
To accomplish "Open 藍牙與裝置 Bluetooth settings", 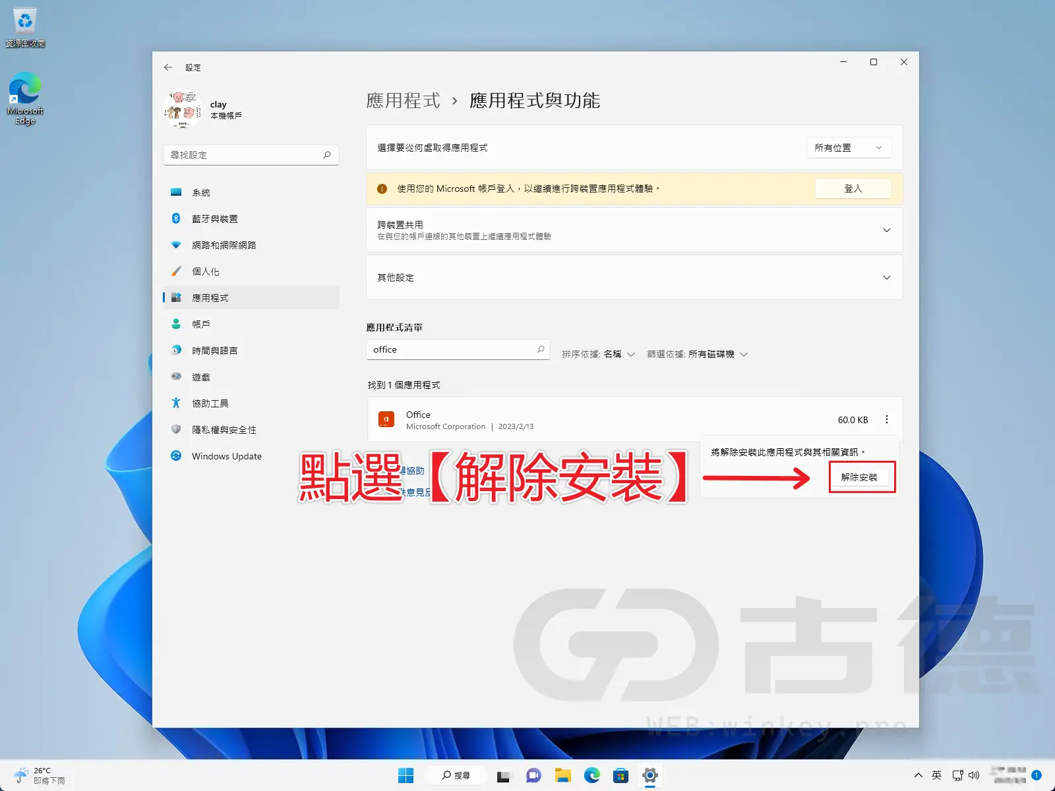I will pyautogui.click(x=215, y=218).
